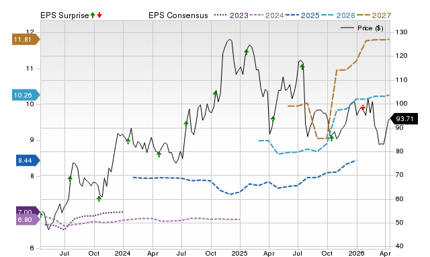Click the 2026 x-axis label
Viewport: 430px width, 257px height.
pyautogui.click(x=356, y=253)
